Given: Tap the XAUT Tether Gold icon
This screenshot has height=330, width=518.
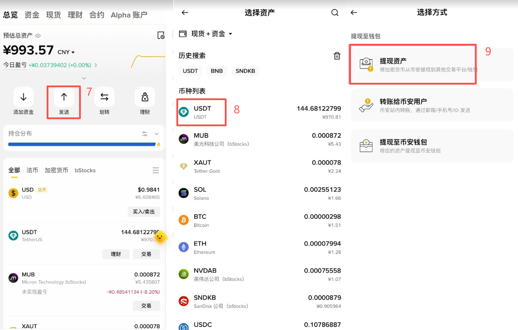Looking at the screenshot, I should click(x=183, y=166).
